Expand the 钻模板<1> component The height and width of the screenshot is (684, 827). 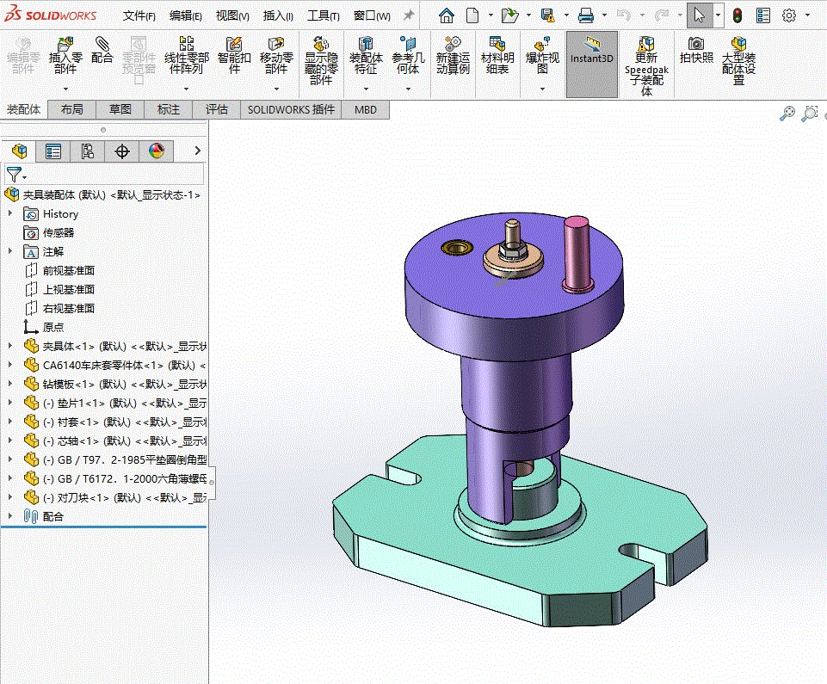[10, 384]
